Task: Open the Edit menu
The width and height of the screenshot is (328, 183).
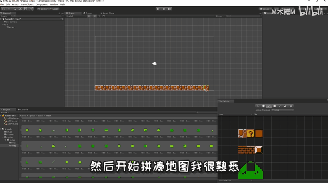Action: [x=8, y=4]
